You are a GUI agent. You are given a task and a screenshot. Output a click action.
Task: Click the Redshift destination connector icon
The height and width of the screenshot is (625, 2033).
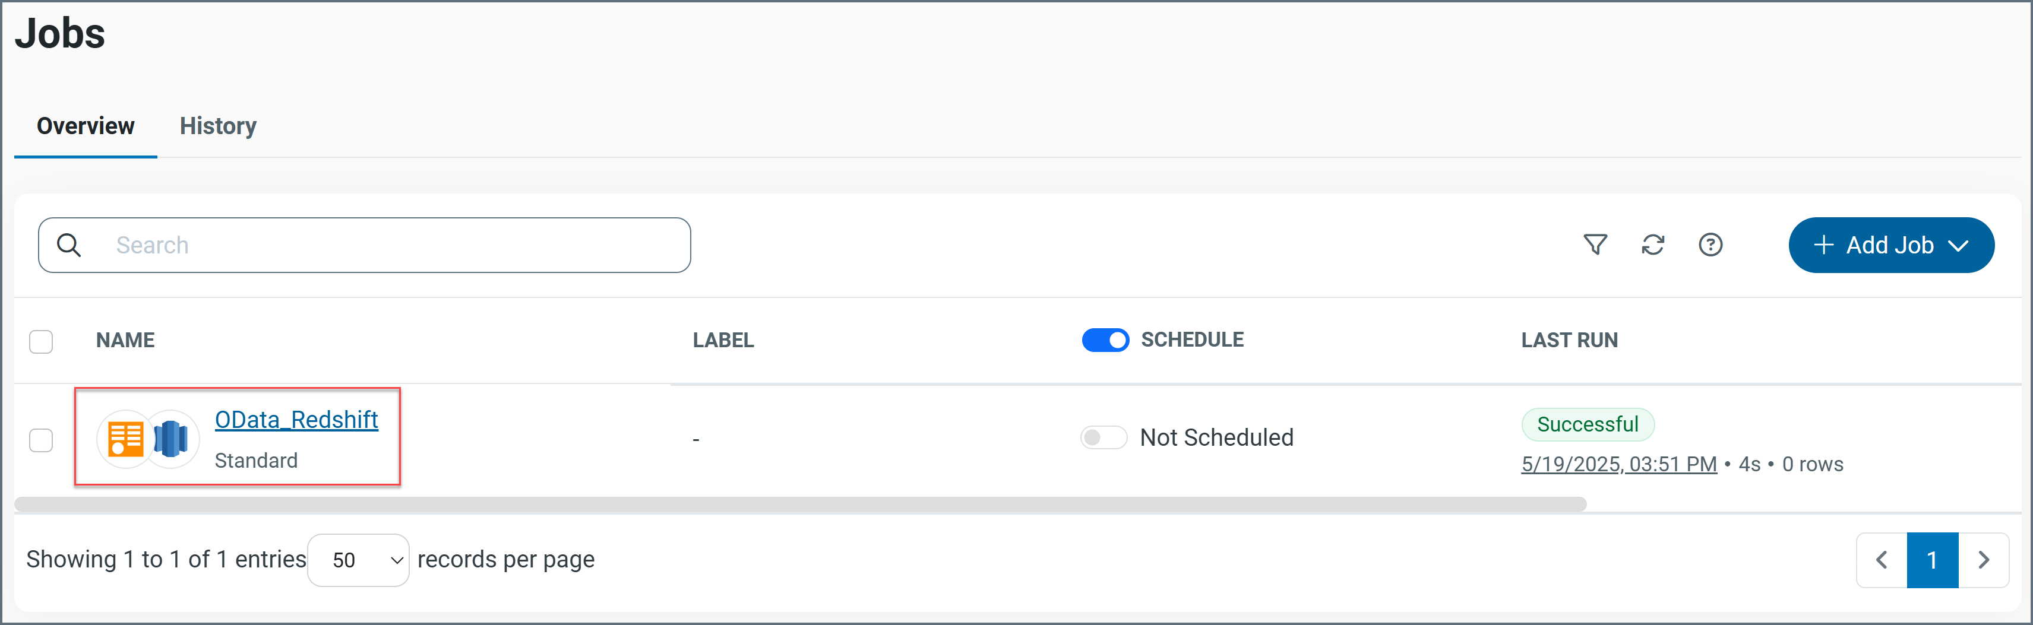click(171, 439)
